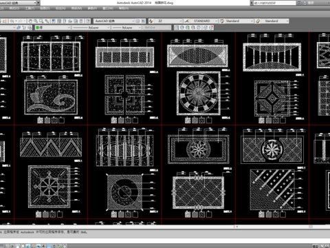The width and height of the screenshot is (330, 248).
Task: Open the Table Style manager icon
Action: pos(222,21)
